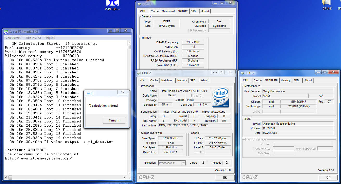The width and height of the screenshot is (341, 184).
Task: Click the Code Name Merom field
Action: pos(172,96)
